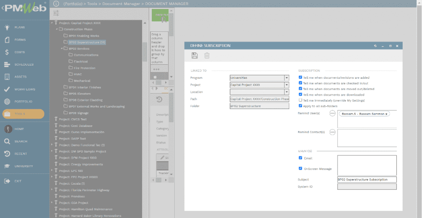Open the Plans module lightbulb icon

coord(7,27)
